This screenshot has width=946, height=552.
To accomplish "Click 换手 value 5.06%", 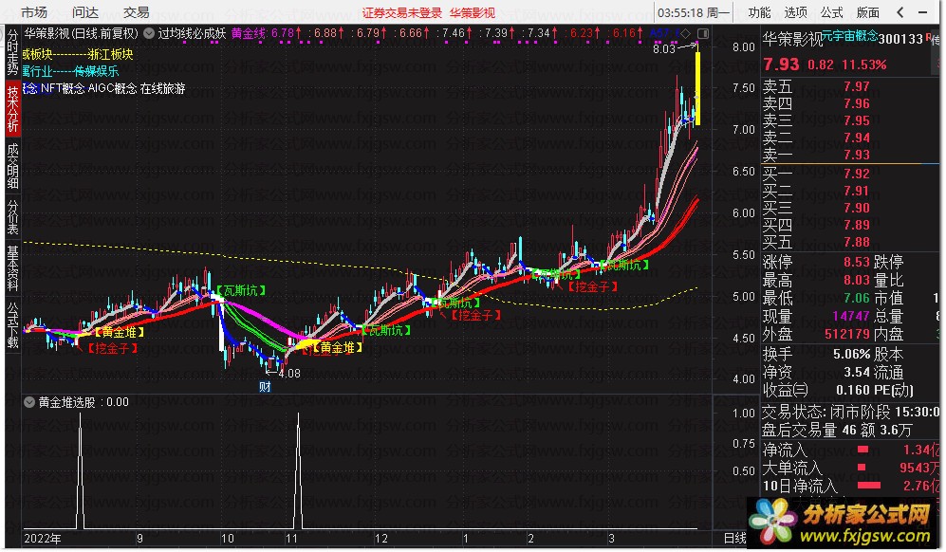I will pos(852,355).
